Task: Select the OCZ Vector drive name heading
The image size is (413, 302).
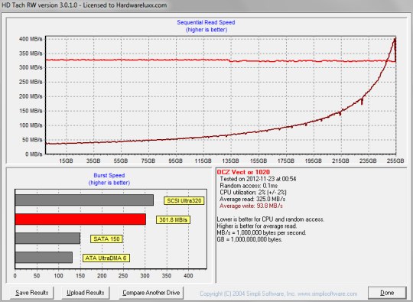Action: click(243, 172)
